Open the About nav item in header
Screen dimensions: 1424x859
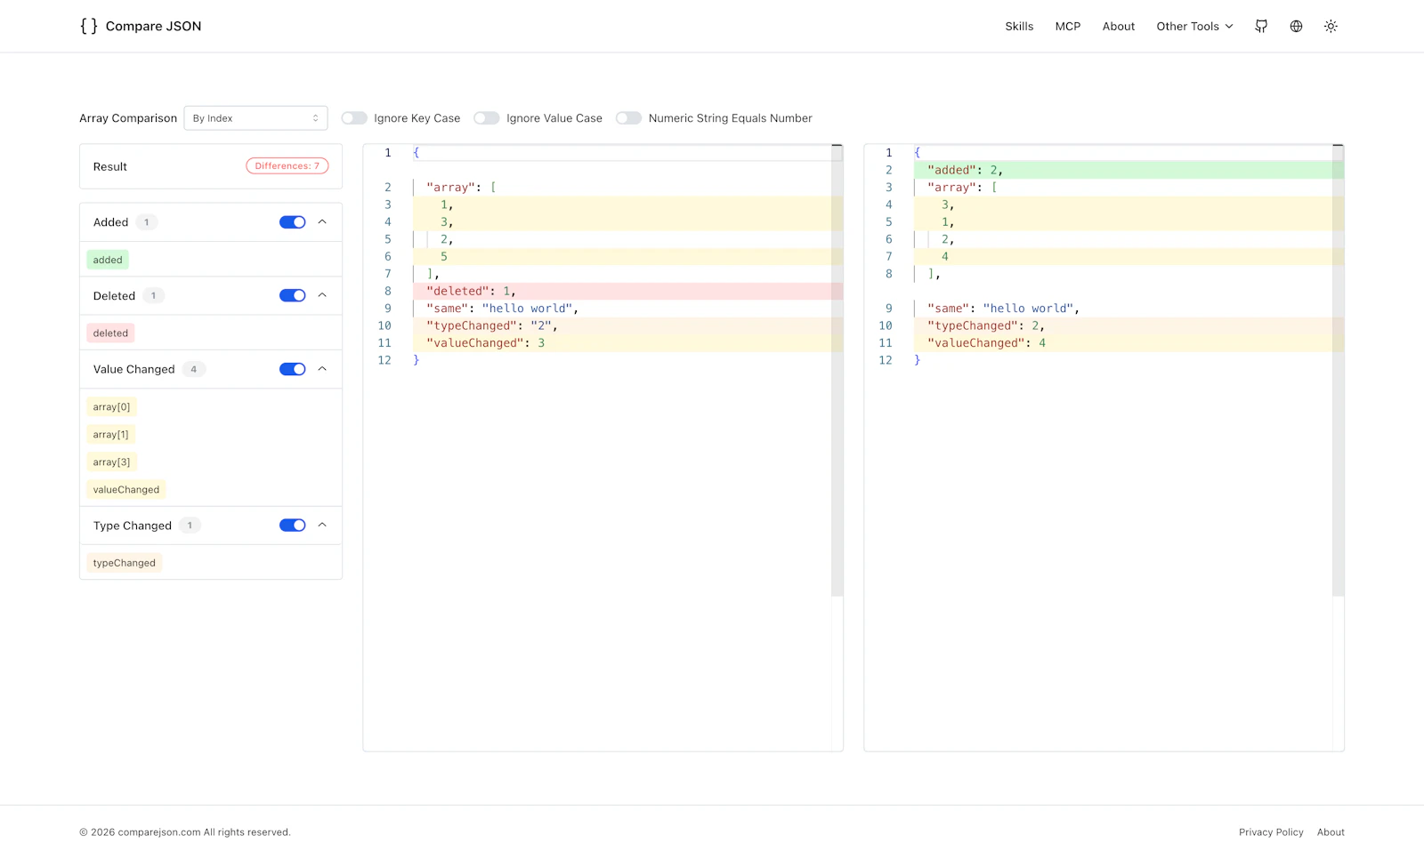click(1119, 27)
